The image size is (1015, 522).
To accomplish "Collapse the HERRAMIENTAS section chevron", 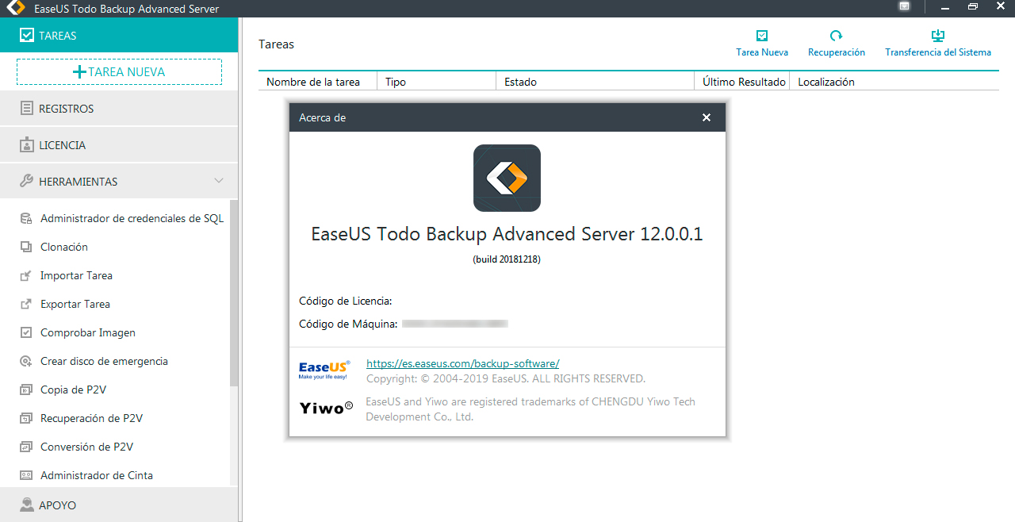I will pos(220,181).
